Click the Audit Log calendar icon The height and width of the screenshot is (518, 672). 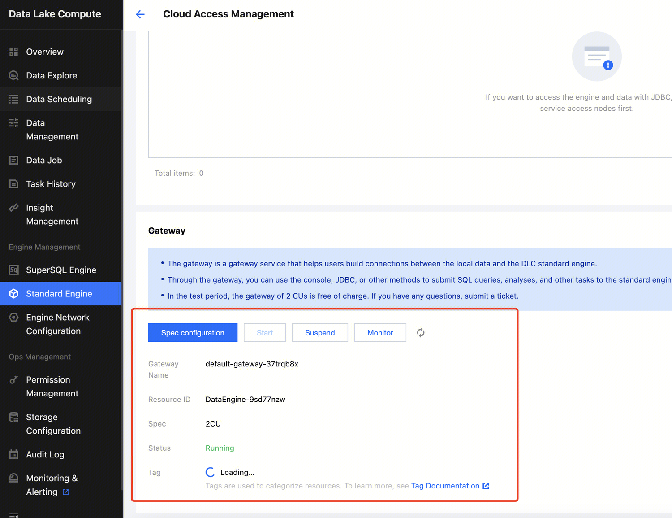[x=14, y=454]
